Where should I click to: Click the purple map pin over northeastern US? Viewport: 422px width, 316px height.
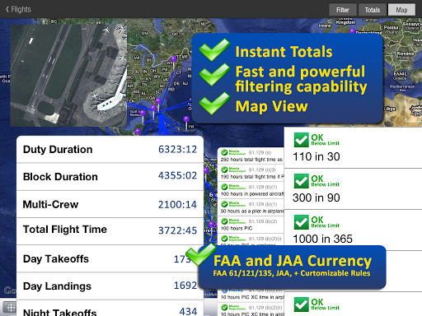point(173,59)
